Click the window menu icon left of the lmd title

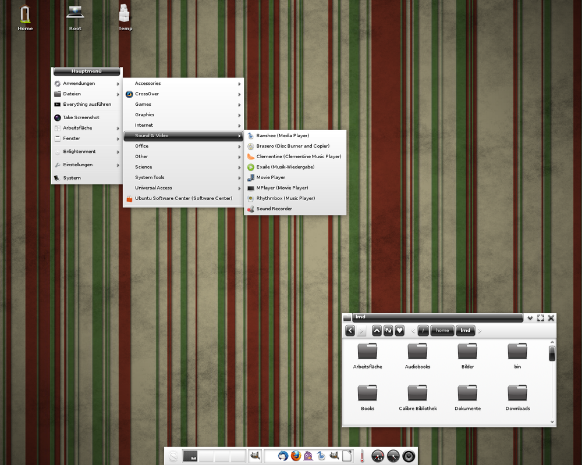click(347, 317)
